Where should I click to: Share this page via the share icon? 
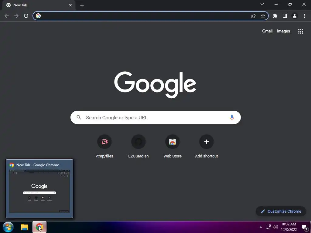coord(253,16)
